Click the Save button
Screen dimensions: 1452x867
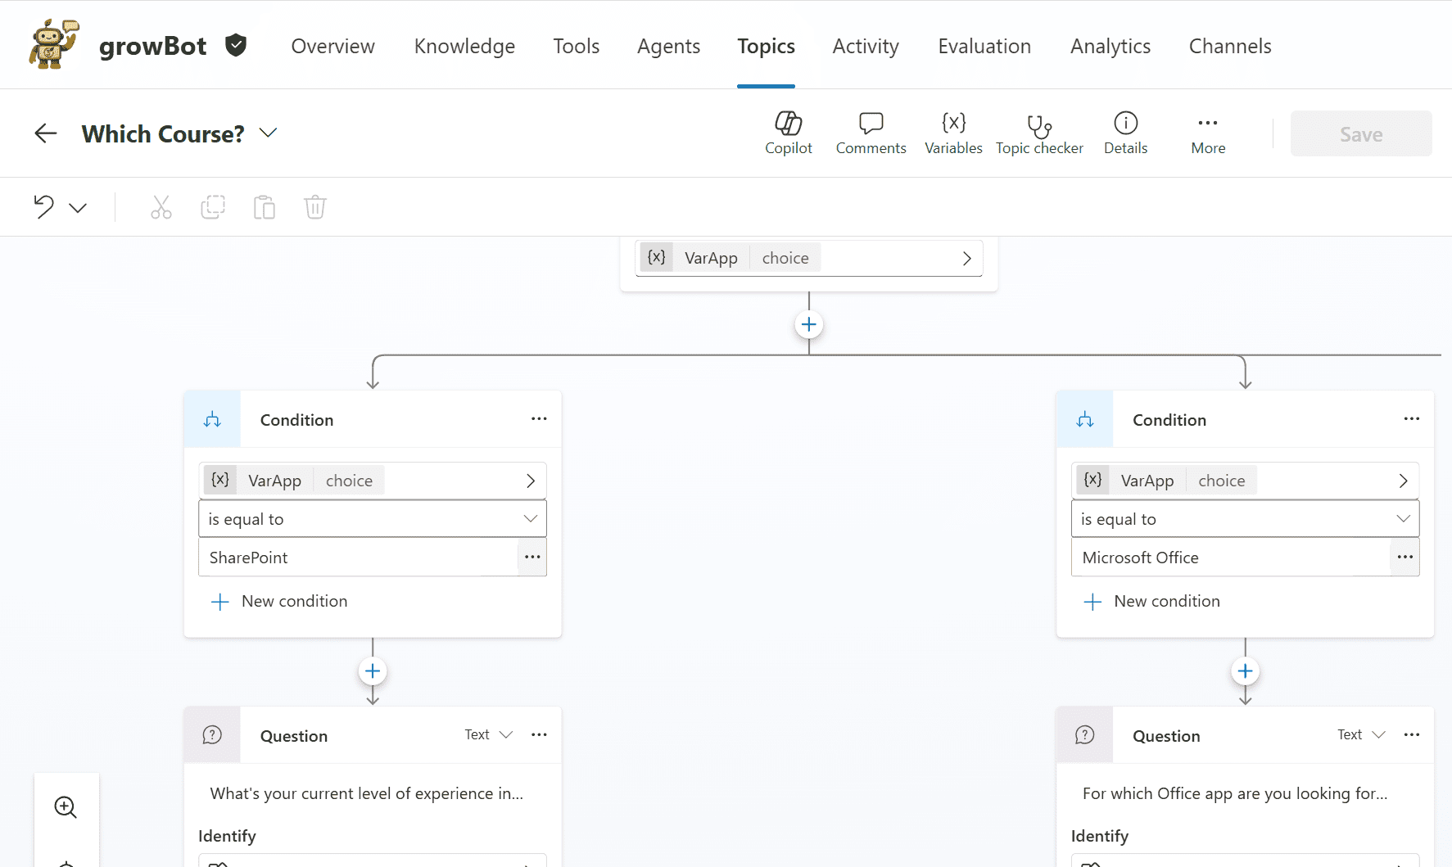[x=1360, y=134]
